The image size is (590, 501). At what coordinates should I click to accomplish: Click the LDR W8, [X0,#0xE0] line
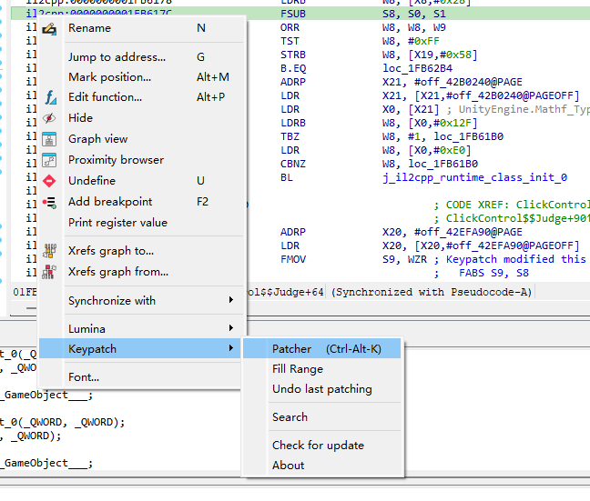pyautogui.click(x=375, y=150)
